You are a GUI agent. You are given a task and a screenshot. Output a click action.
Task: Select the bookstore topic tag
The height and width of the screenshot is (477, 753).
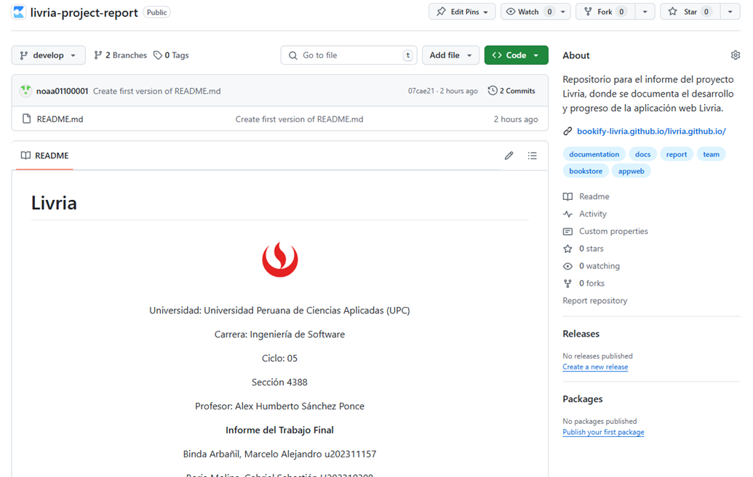pos(586,171)
